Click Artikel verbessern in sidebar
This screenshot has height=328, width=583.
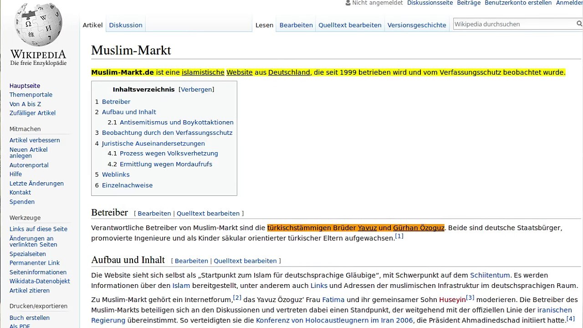click(x=35, y=140)
